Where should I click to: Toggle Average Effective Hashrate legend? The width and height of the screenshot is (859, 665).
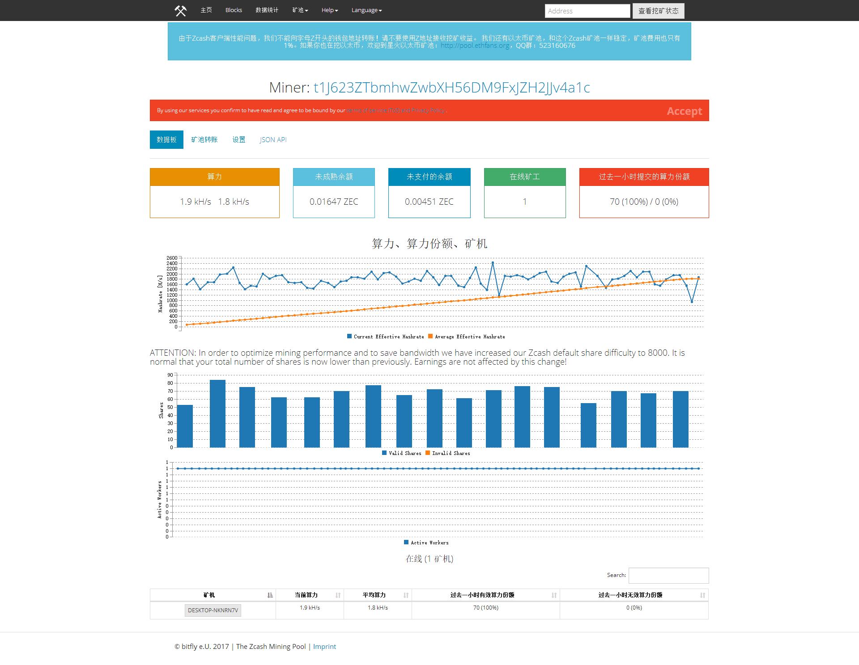469,337
